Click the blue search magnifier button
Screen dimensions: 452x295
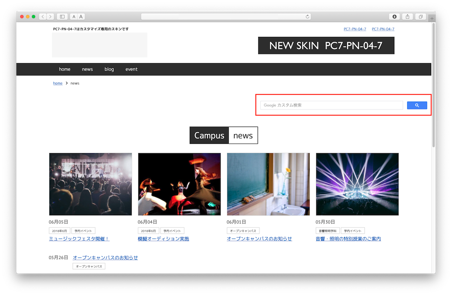pos(417,105)
